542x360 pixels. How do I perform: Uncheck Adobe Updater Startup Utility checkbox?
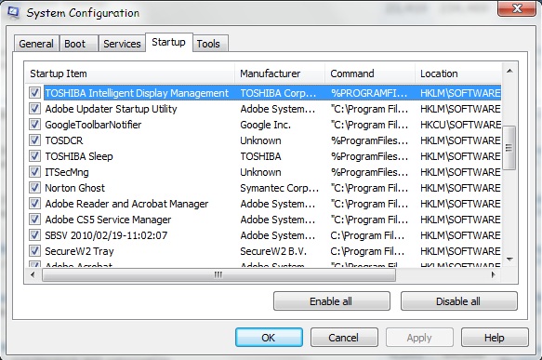tap(34, 109)
